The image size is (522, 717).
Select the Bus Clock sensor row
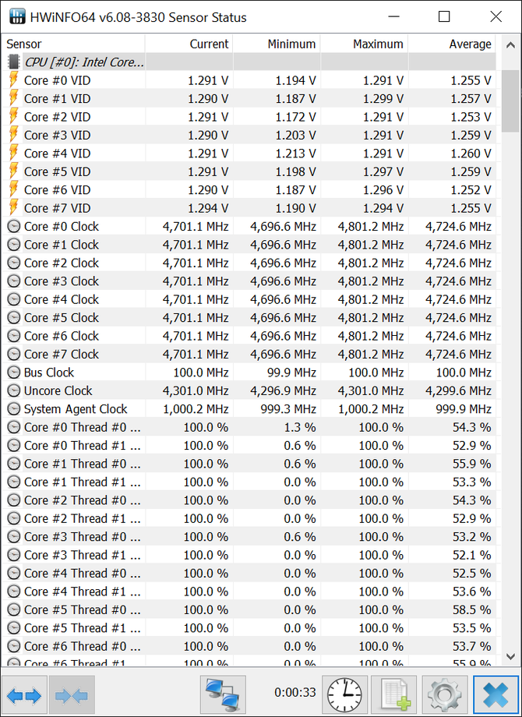(49, 373)
